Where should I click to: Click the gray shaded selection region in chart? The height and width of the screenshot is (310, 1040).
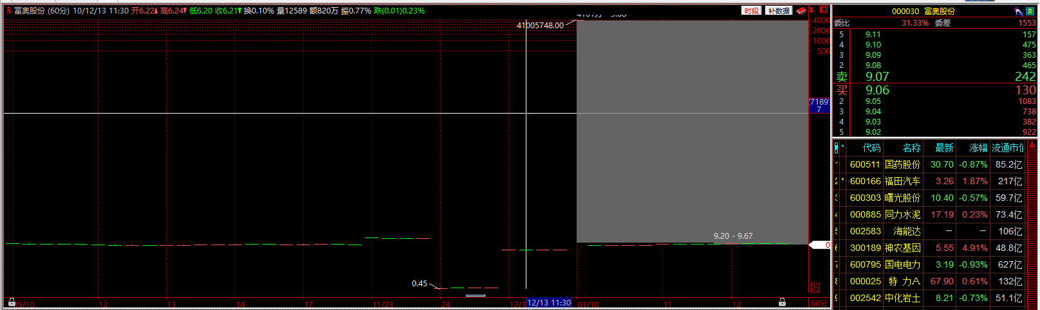coord(692,132)
